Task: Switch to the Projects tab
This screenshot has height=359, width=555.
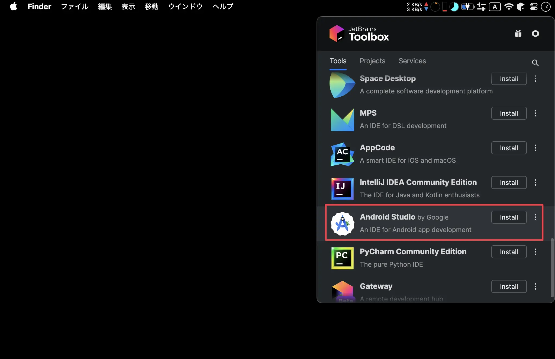Action: pos(373,61)
